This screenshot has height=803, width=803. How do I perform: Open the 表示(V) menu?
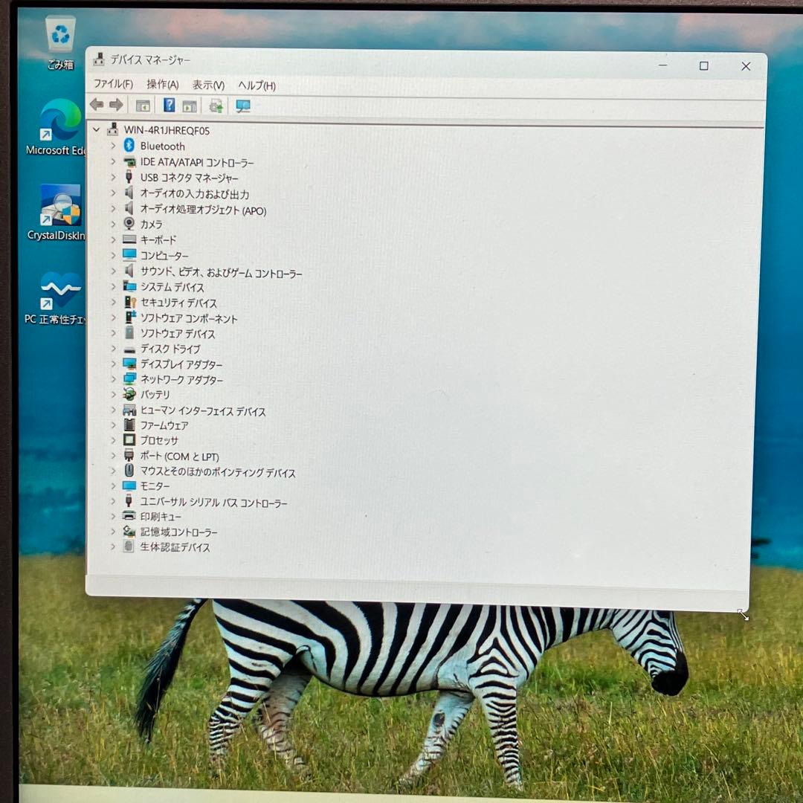tap(208, 86)
